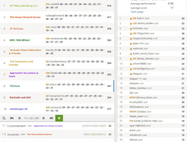Click crown icon beside StepanOsinovsky
The width and height of the screenshot is (187, 142).
pyautogui.click(x=131, y=39)
